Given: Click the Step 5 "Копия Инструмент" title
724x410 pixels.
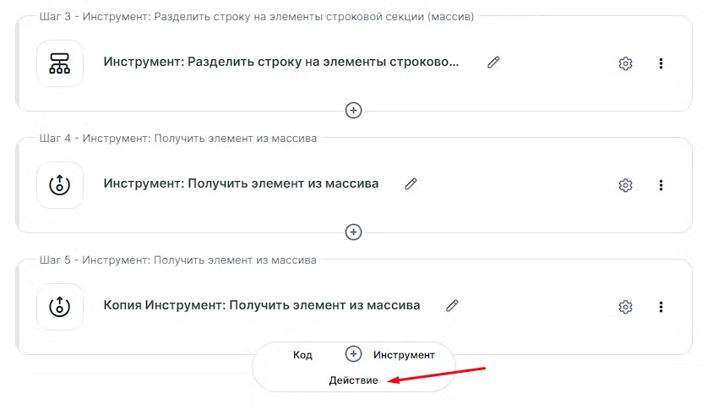Looking at the screenshot, I should (x=261, y=305).
